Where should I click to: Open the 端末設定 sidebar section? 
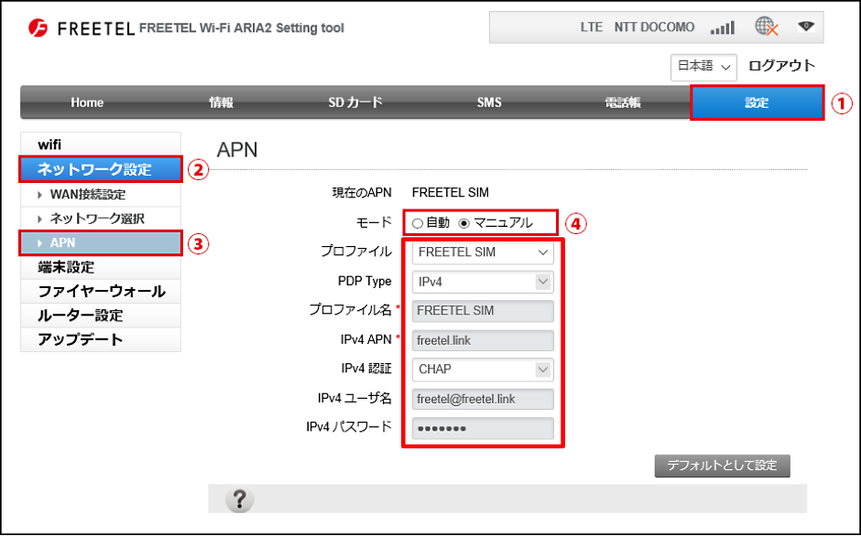[101, 267]
